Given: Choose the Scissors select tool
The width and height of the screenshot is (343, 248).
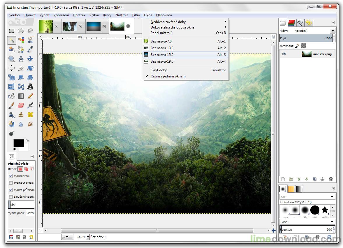Looking at the screenshot, I should coord(30,40).
